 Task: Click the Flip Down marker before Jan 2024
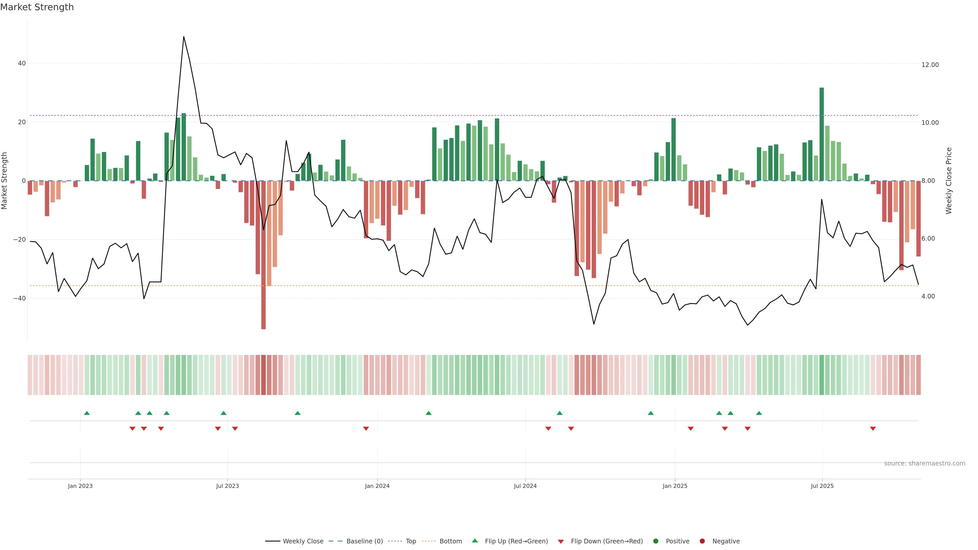point(366,429)
